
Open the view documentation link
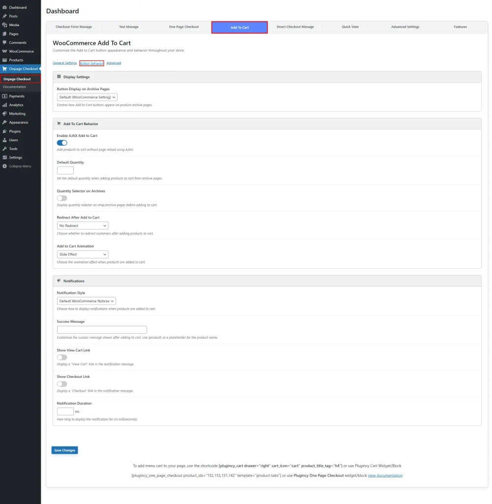(x=385, y=475)
